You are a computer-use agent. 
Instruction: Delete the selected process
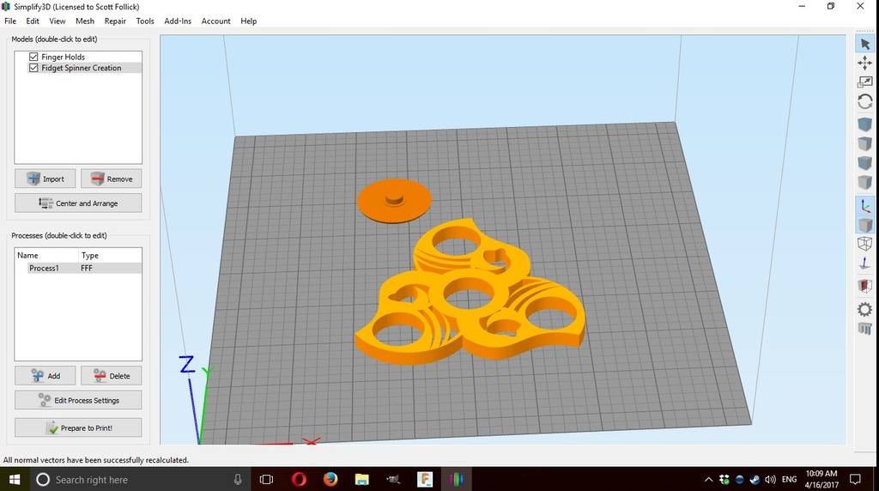pyautogui.click(x=111, y=375)
